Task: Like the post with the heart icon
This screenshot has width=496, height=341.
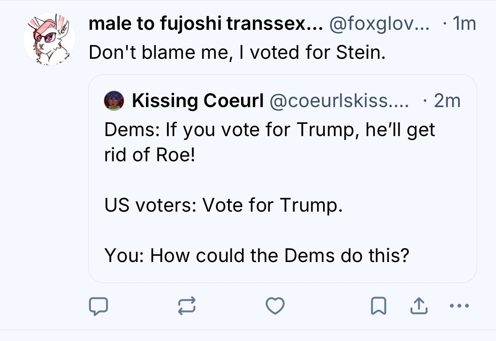Action: 276,306
